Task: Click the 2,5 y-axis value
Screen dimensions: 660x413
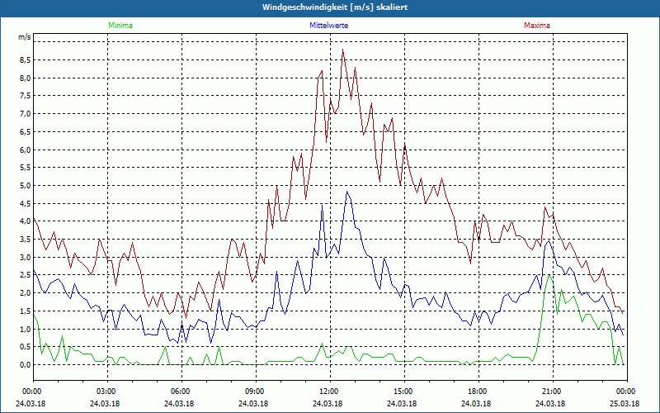Action: [25, 275]
